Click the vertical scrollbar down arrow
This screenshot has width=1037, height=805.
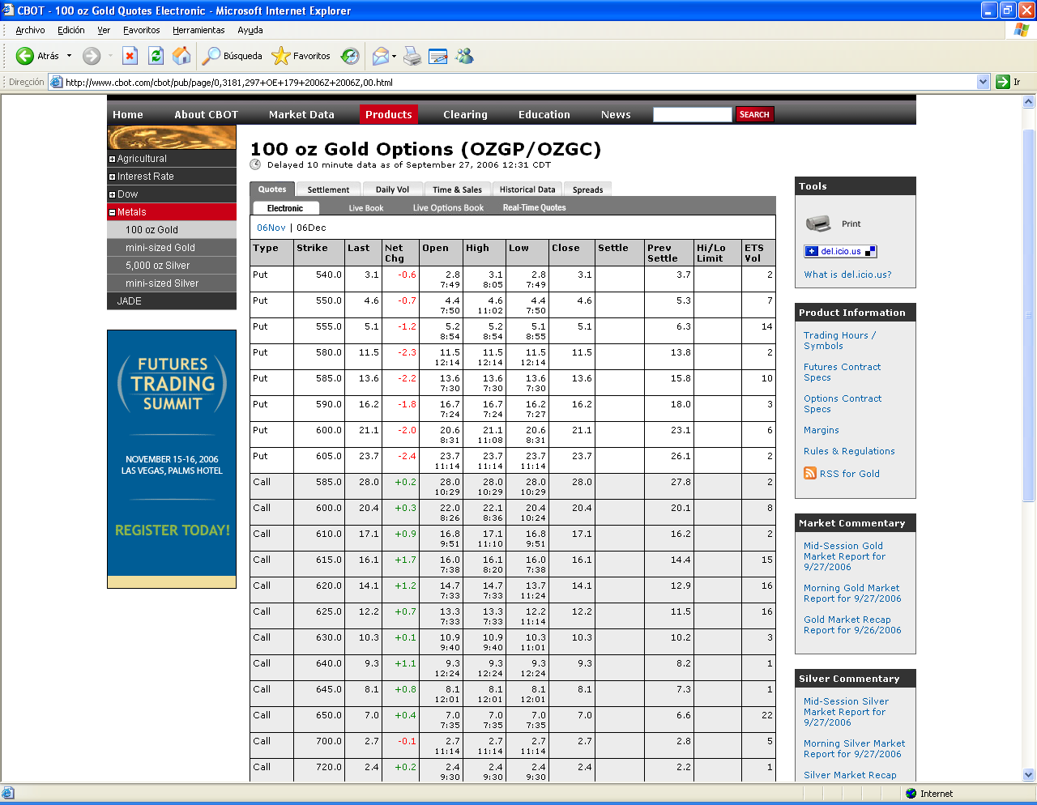1029,774
